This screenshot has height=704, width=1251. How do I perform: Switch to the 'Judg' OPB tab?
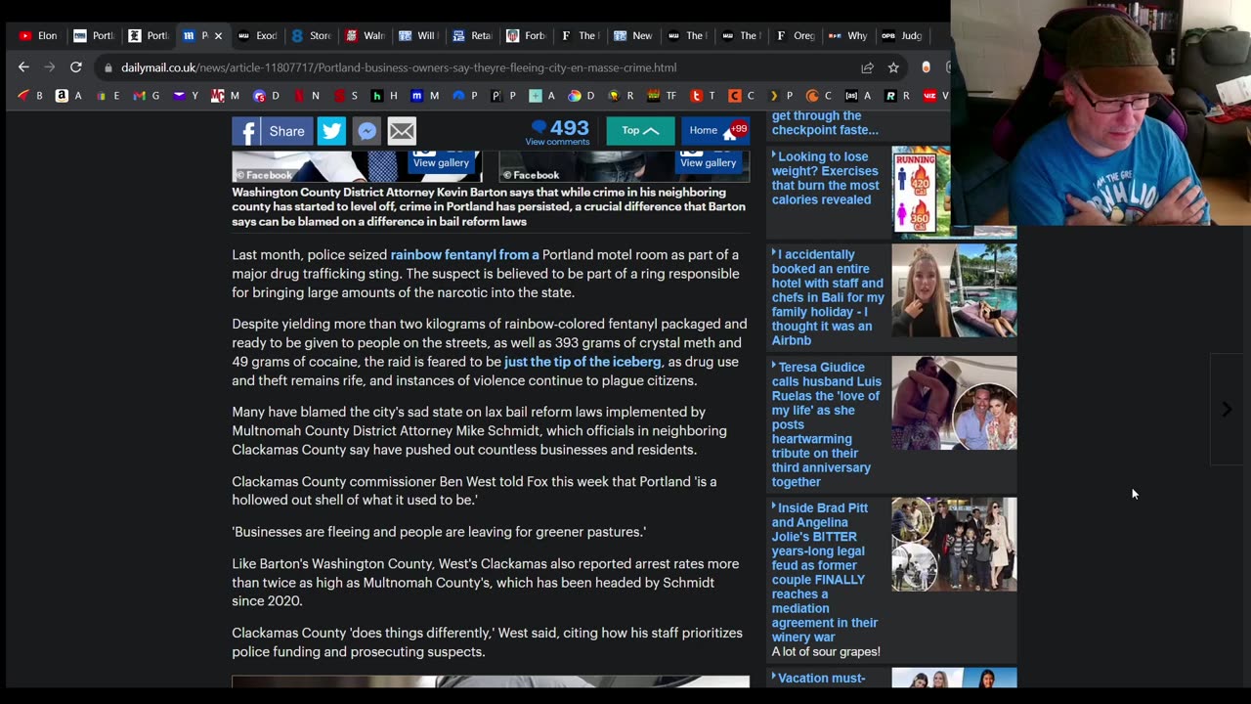click(x=902, y=35)
